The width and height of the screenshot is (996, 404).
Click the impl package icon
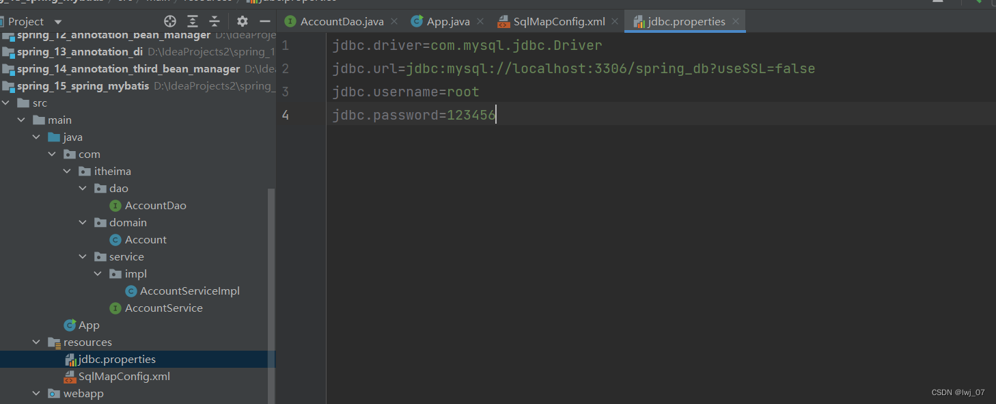115,274
